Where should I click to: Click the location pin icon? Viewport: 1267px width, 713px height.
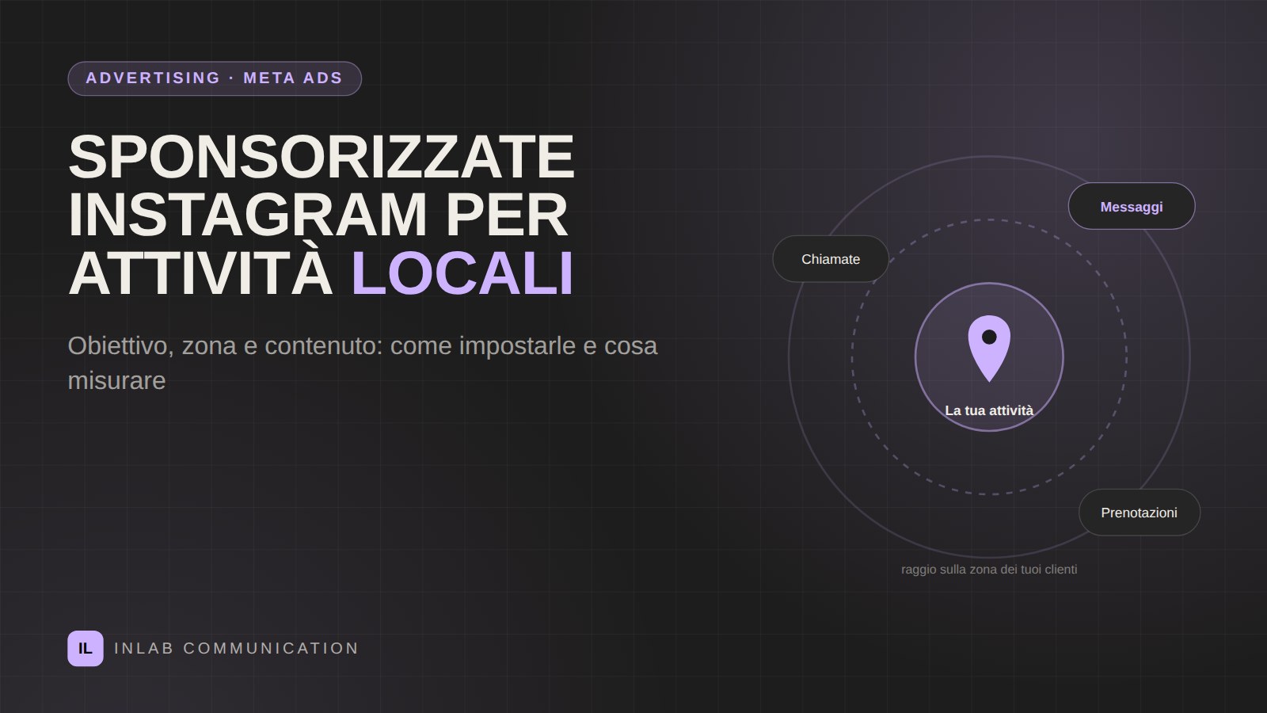coord(989,349)
